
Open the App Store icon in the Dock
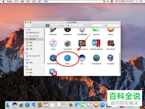pos(102,105)
